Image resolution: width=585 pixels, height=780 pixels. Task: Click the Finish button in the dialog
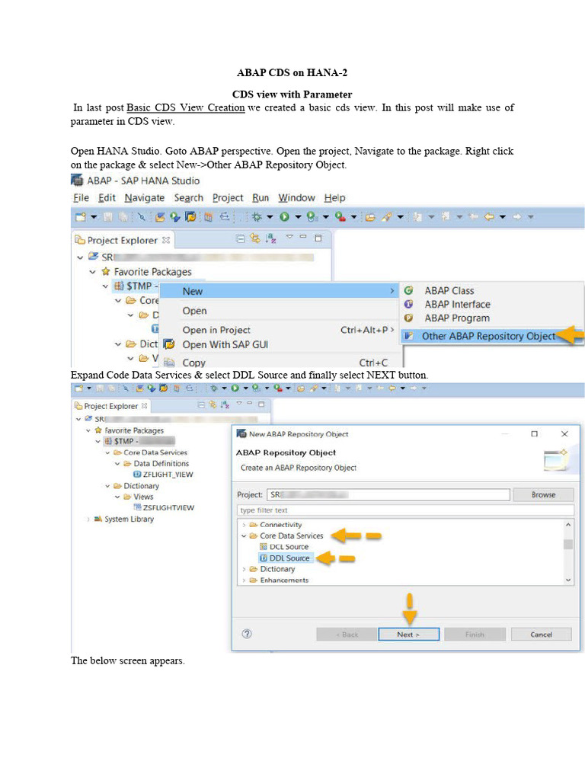(475, 635)
